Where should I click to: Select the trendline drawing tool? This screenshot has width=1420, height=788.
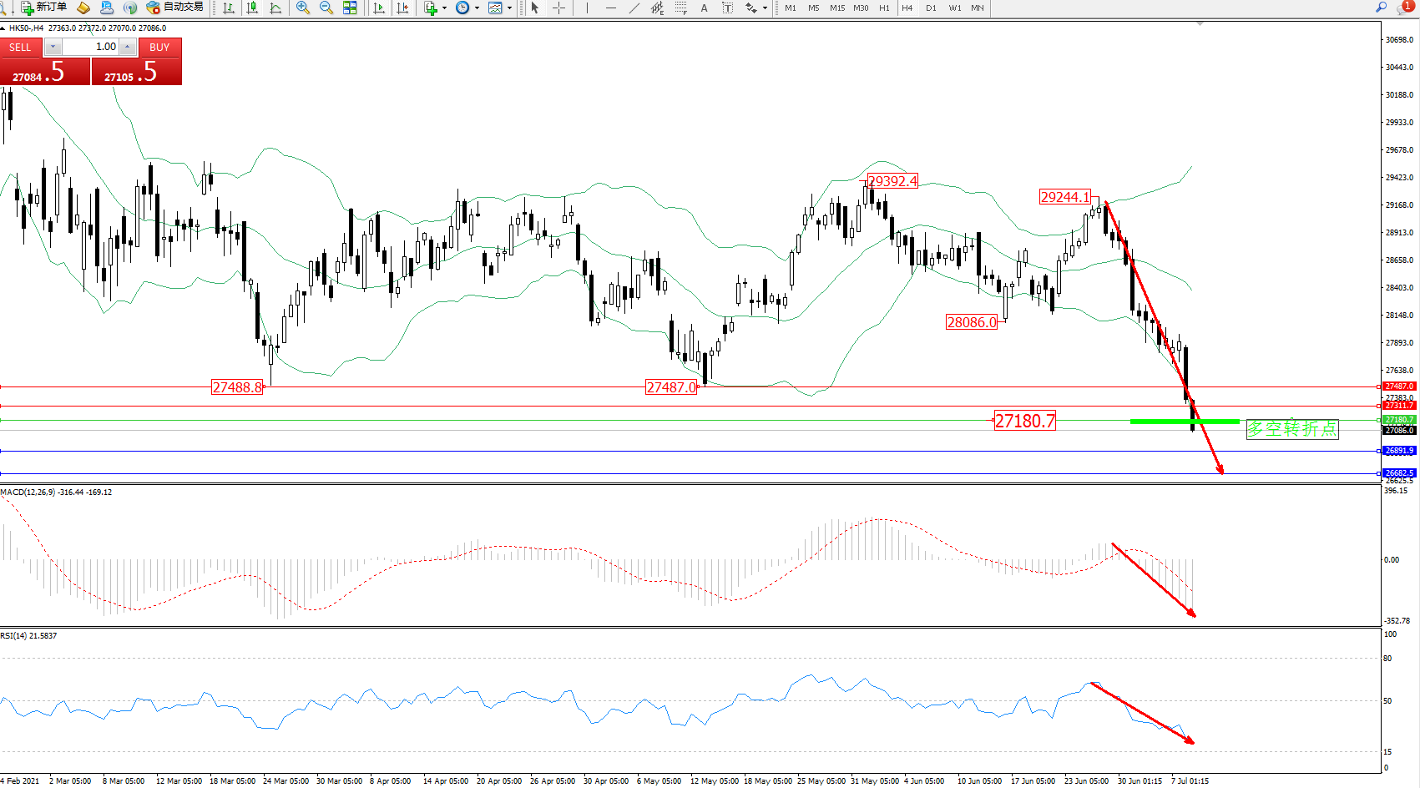(x=634, y=8)
